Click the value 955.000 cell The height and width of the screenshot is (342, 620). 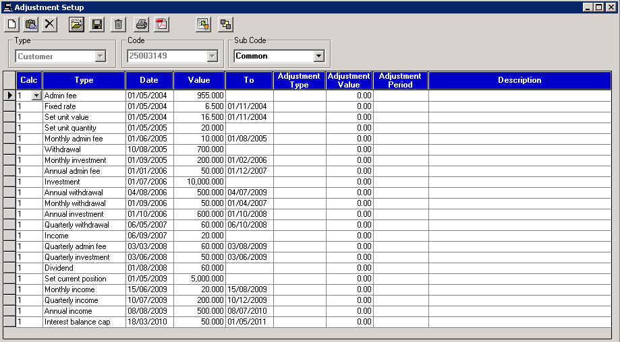pos(199,96)
